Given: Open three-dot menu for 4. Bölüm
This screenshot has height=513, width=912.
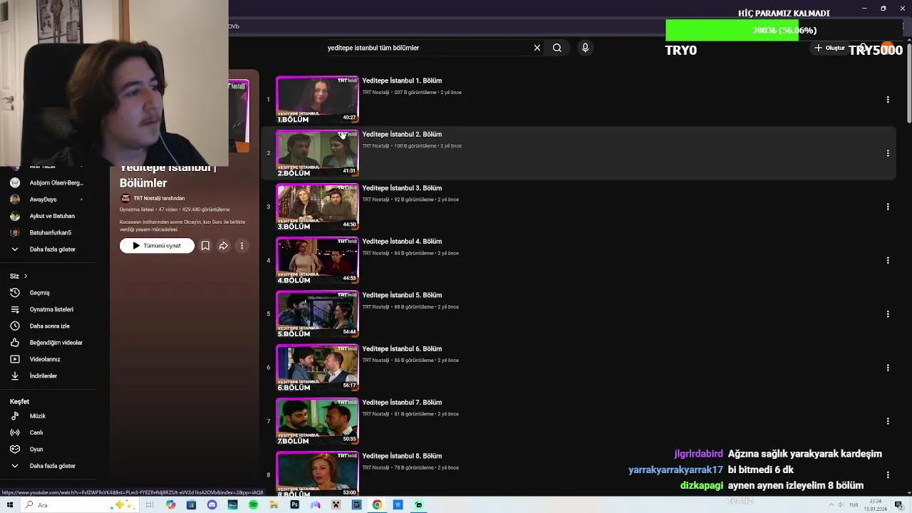Looking at the screenshot, I should click(x=888, y=260).
